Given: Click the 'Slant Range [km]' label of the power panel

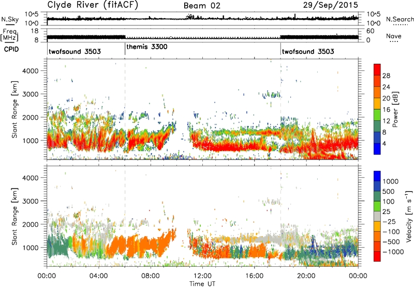Looking at the screenshot, I should 14,109.
